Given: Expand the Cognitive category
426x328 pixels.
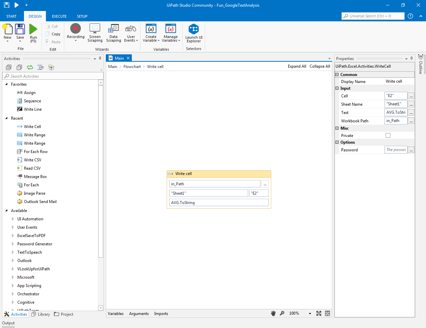Looking at the screenshot, I should point(13,302).
